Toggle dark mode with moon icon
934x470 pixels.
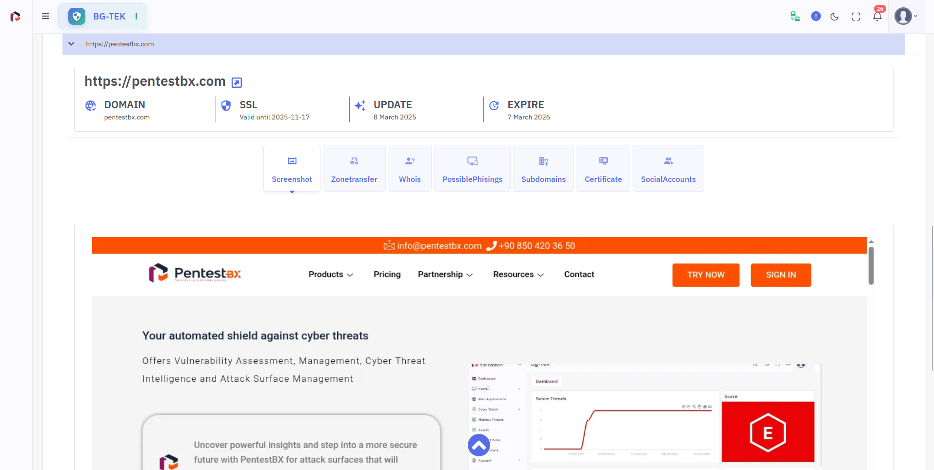(x=835, y=17)
